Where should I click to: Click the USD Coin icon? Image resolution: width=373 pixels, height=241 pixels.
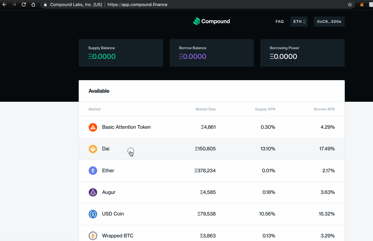click(93, 214)
